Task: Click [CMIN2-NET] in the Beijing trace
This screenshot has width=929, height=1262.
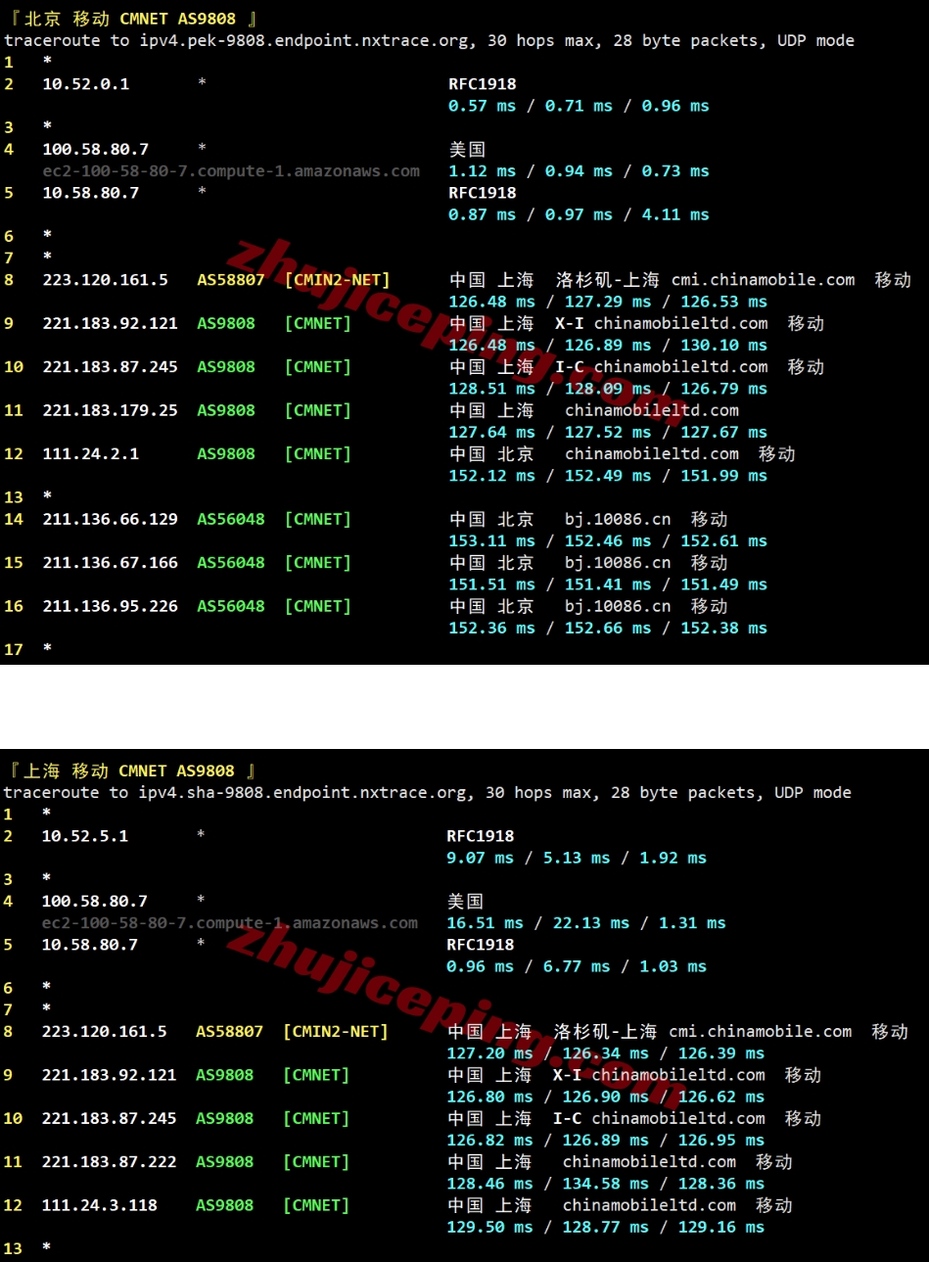Action: pos(337,280)
